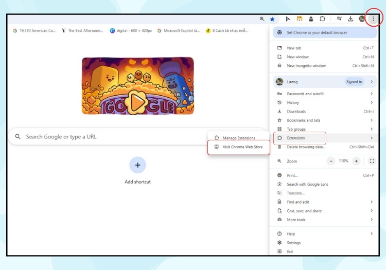Click the Add shortcut plus button

137,165
